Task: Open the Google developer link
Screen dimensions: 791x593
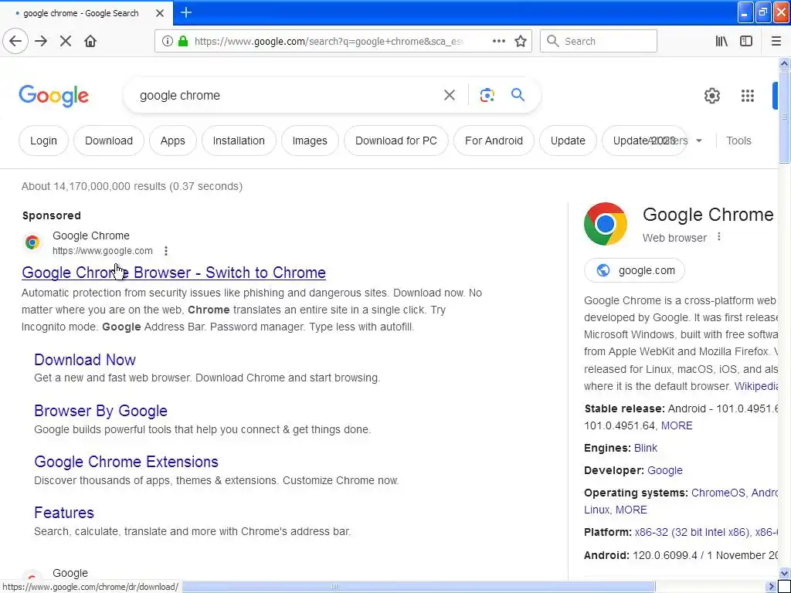Action: point(665,470)
